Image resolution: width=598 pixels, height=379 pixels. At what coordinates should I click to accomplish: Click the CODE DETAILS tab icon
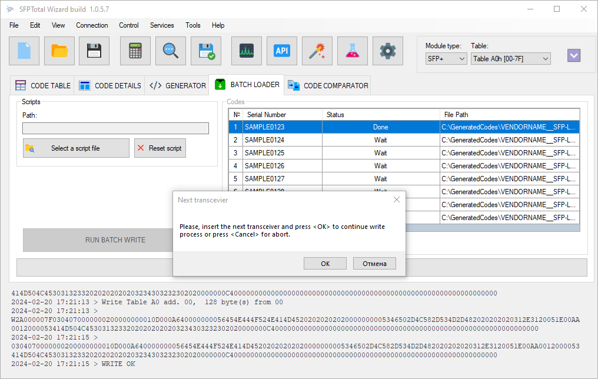[85, 85]
